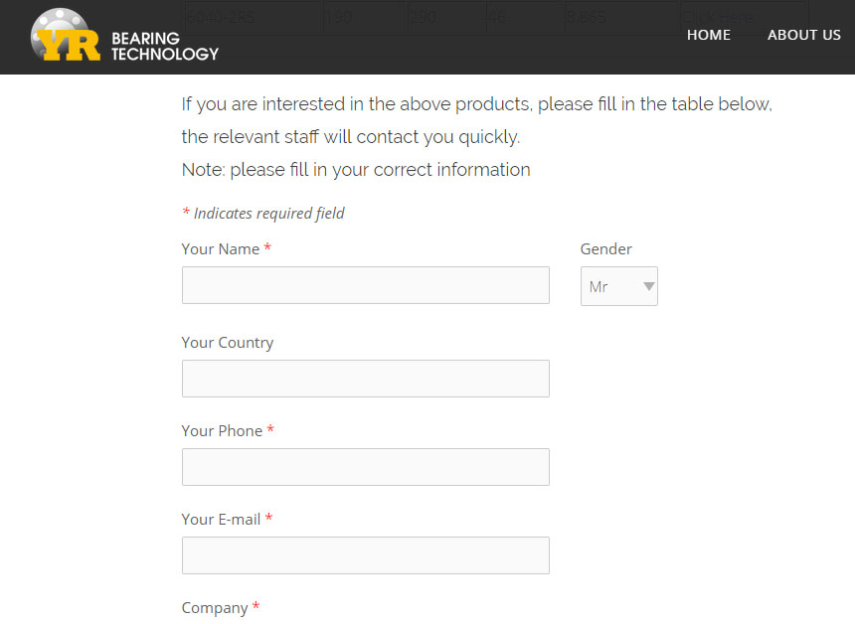Select the Your Country text box
Image resolution: width=855 pixels, height=624 pixels.
(365, 379)
